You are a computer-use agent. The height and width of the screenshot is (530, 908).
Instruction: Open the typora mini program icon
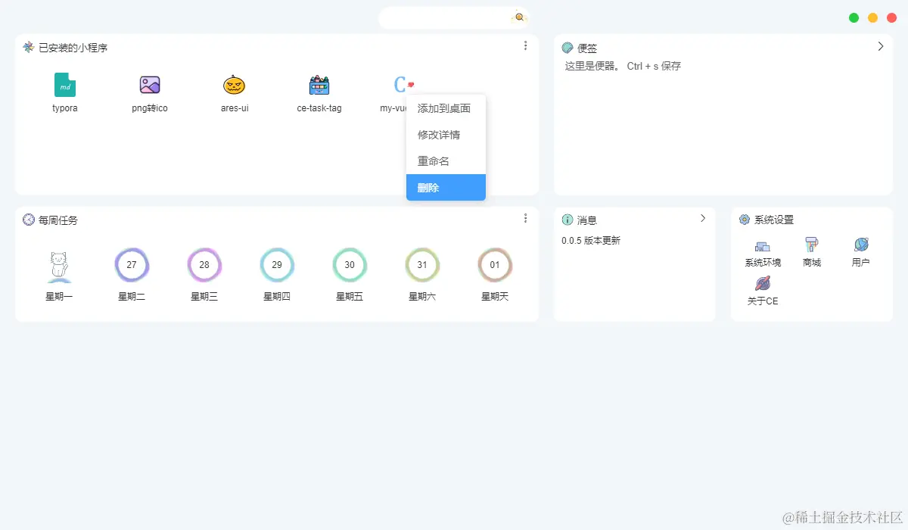pos(65,85)
